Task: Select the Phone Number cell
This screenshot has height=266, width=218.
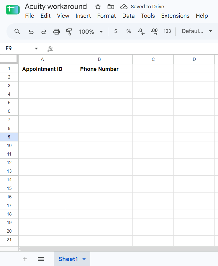Action: [99, 69]
